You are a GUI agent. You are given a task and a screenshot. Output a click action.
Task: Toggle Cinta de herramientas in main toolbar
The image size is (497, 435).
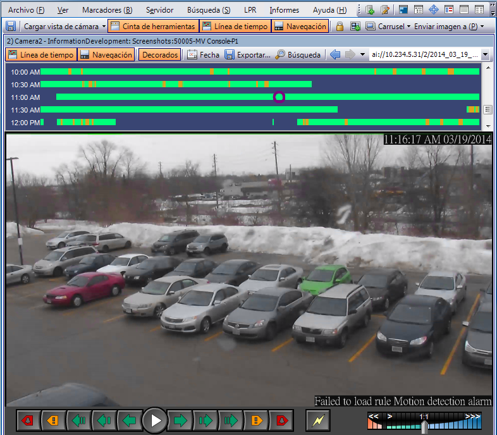pos(154,27)
